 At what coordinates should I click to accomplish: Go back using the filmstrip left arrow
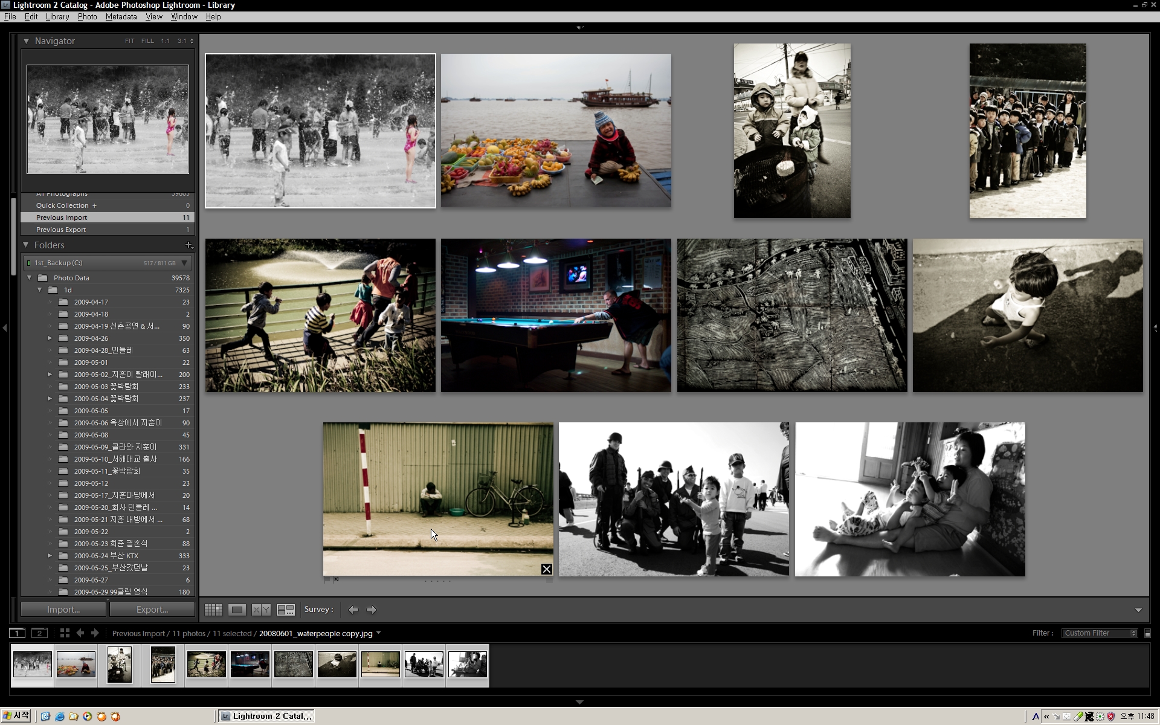(80, 633)
